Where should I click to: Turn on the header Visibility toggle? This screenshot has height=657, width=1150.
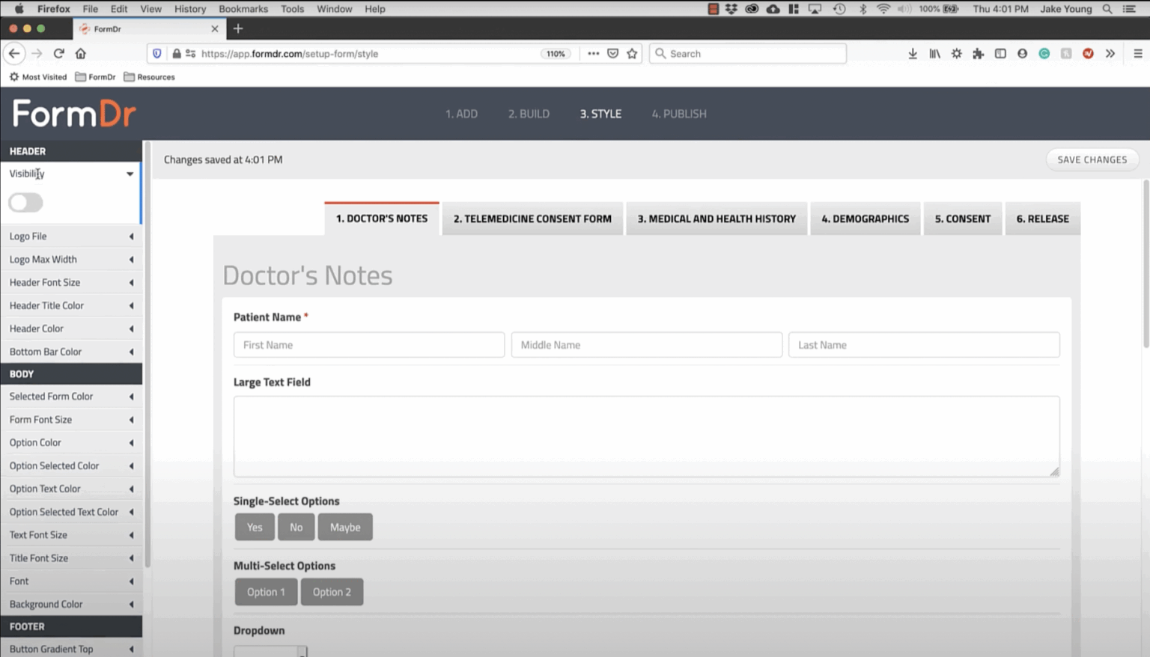25,202
